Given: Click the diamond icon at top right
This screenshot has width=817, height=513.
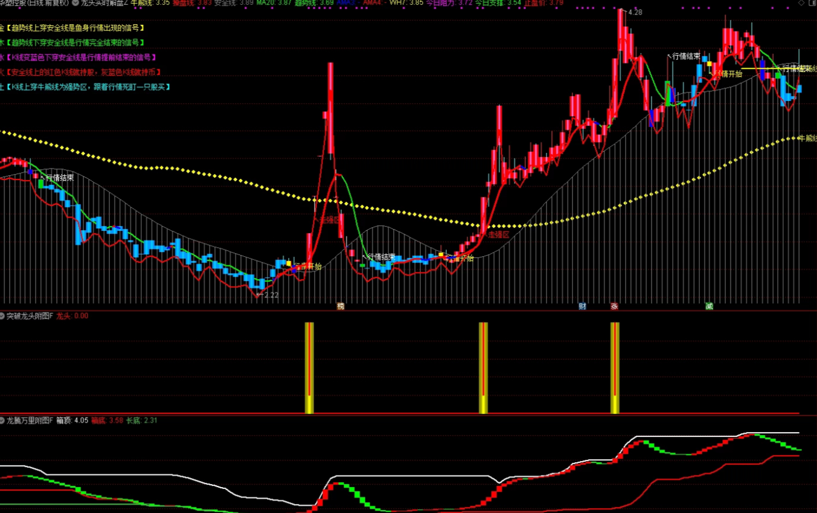Looking at the screenshot, I should click(801, 3).
